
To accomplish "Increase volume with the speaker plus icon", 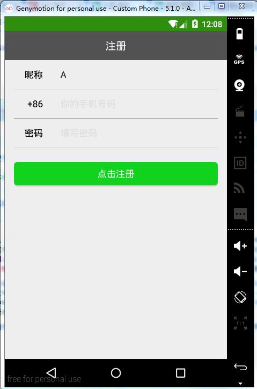I will [240, 246].
